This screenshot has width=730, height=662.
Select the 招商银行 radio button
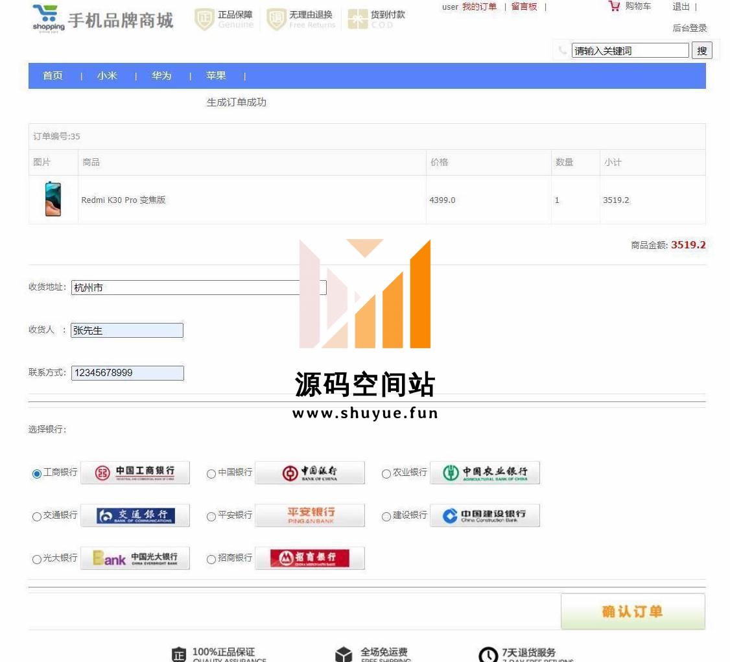pyautogui.click(x=211, y=560)
